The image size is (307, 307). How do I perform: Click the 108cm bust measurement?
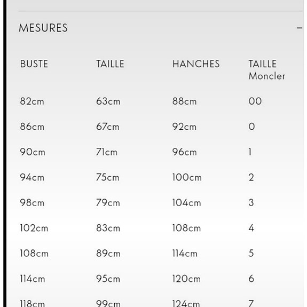34,254
